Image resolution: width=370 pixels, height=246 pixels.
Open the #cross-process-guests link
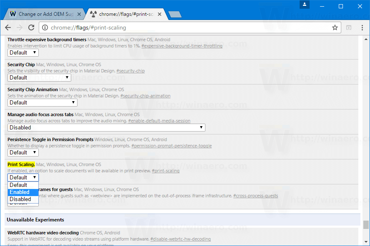tap(255, 196)
